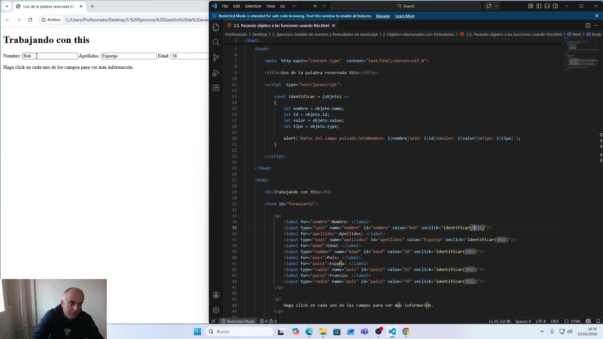The height and width of the screenshot is (339, 603).
Task: Go forward with VS Code navigation arrow
Action: [324, 6]
